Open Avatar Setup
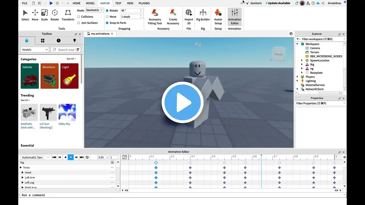 click(x=218, y=17)
